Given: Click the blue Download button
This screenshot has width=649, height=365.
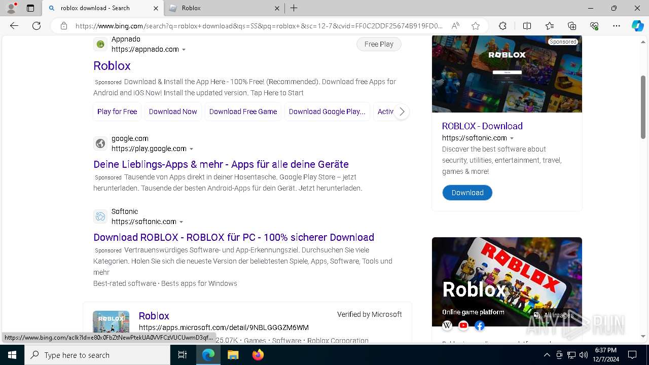Looking at the screenshot, I should [x=467, y=193].
